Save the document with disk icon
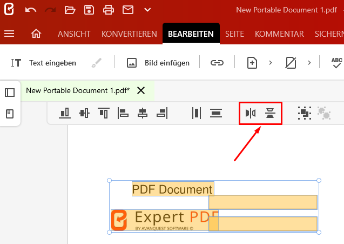This screenshot has width=344, height=244. tap(89, 10)
